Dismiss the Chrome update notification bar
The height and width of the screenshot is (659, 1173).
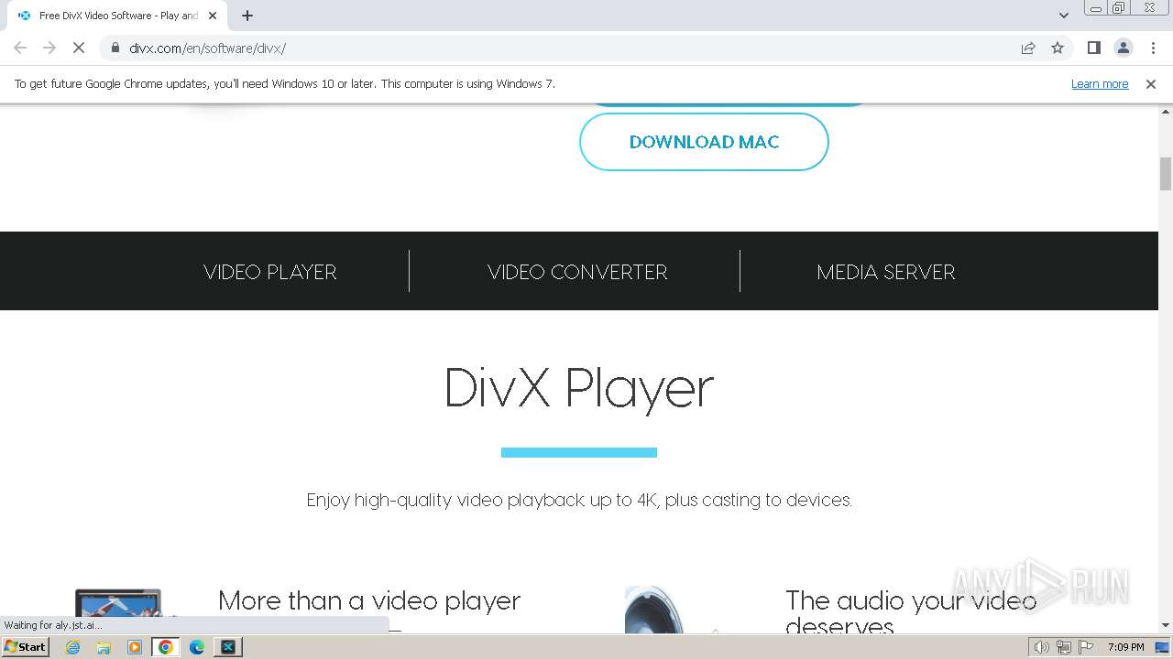1150,83
